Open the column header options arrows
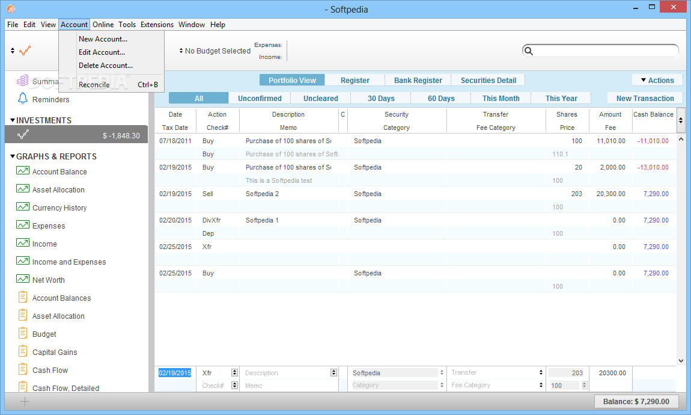Screen dimensions: 691x415 (681, 120)
